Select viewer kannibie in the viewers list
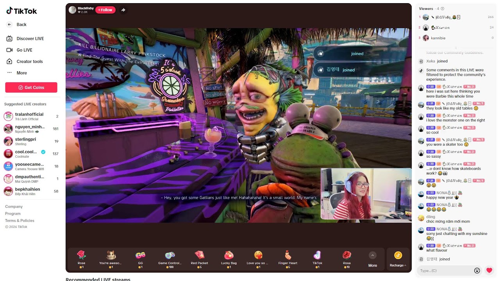 [455, 38]
